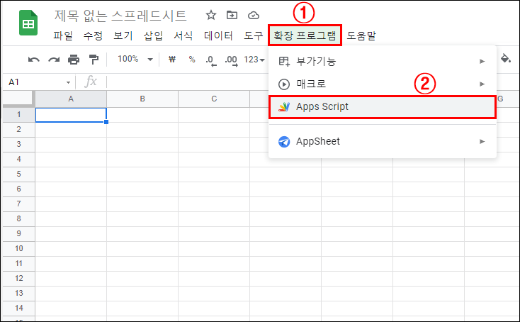Click the green Google Sheets home icon
The width and height of the screenshot is (520, 322).
point(28,25)
